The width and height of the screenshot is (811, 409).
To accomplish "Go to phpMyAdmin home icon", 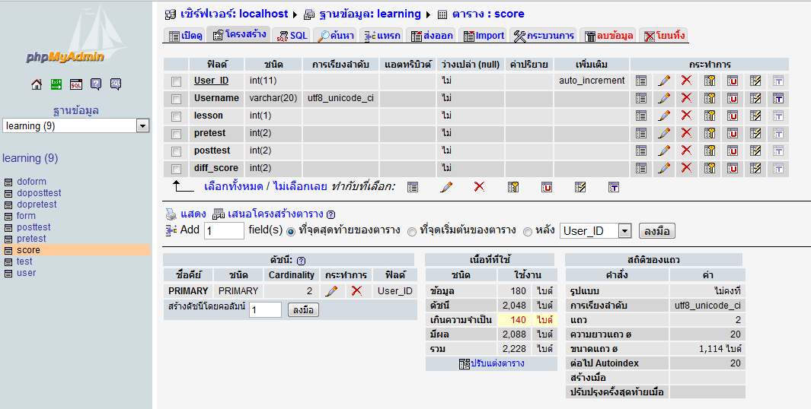I will (x=37, y=84).
